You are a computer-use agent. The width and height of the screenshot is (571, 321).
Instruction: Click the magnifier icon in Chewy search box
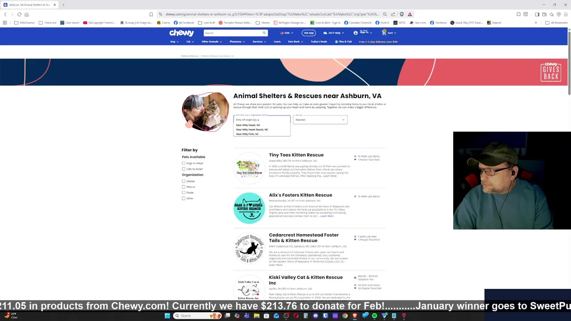pyautogui.click(x=264, y=33)
